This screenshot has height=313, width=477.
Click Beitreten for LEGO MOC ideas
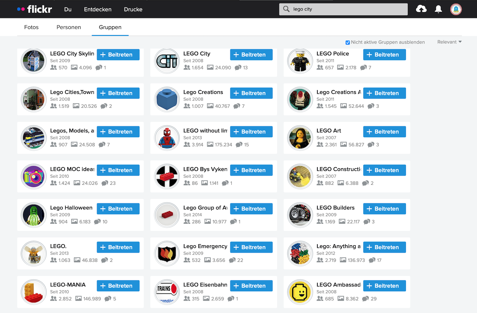click(118, 170)
